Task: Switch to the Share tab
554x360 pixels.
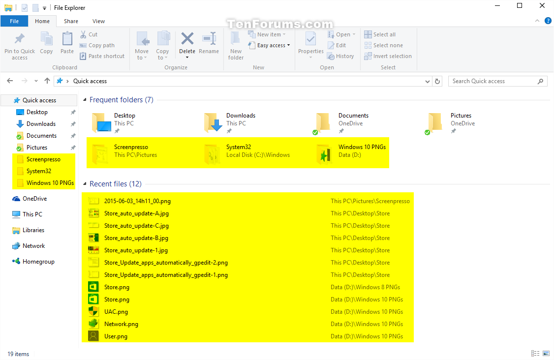Action: point(71,21)
